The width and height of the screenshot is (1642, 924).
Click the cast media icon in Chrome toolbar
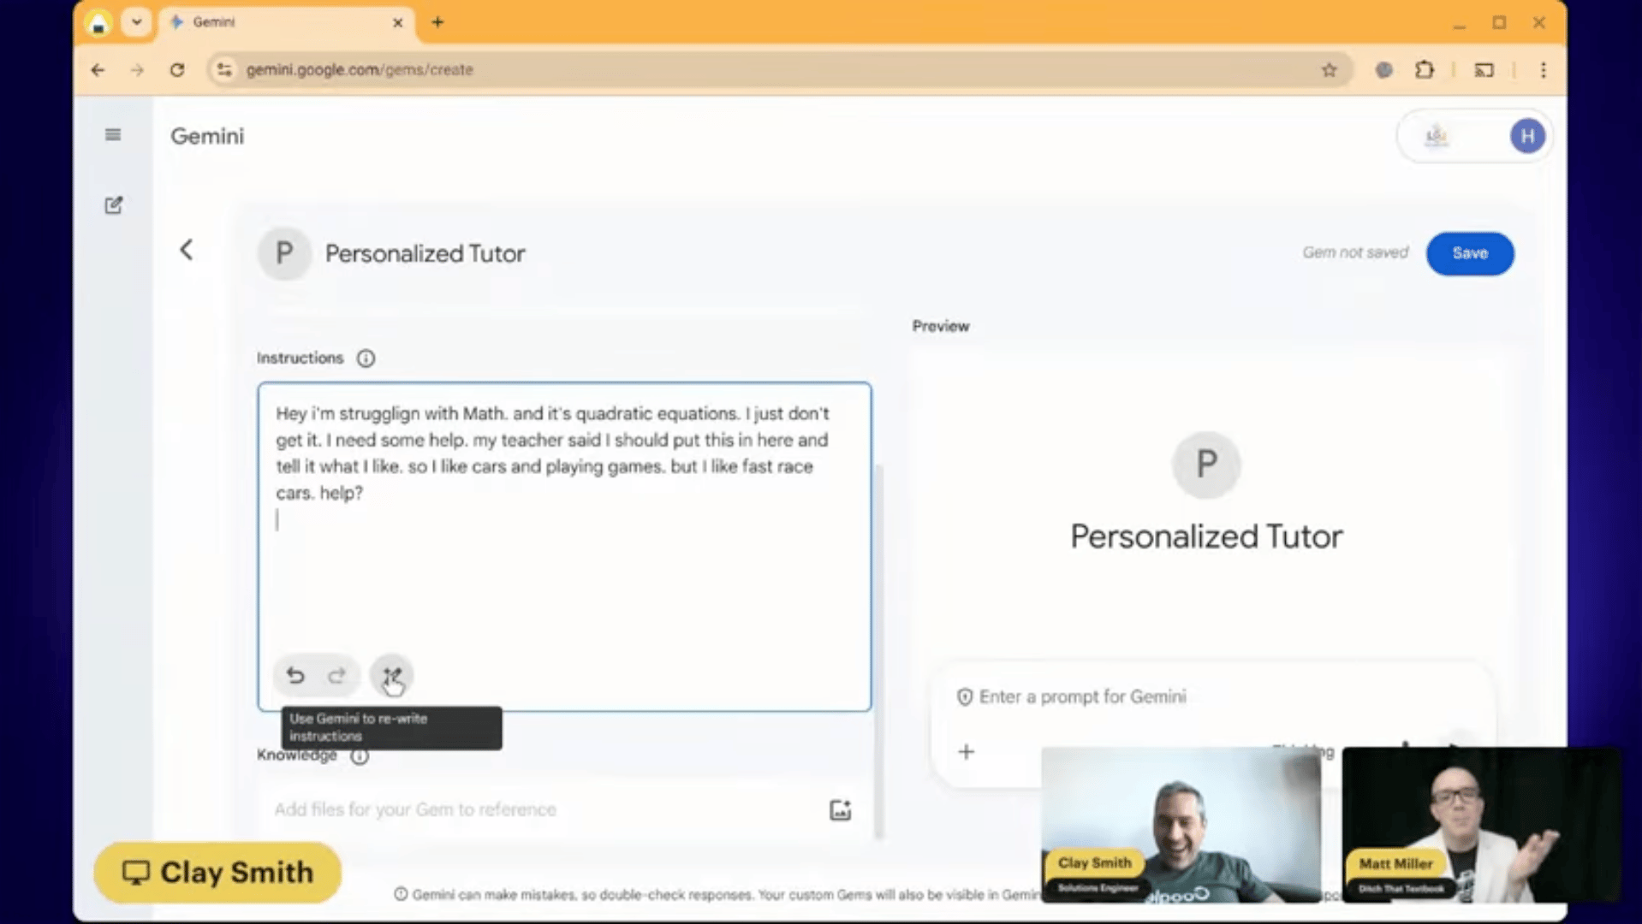1484,70
